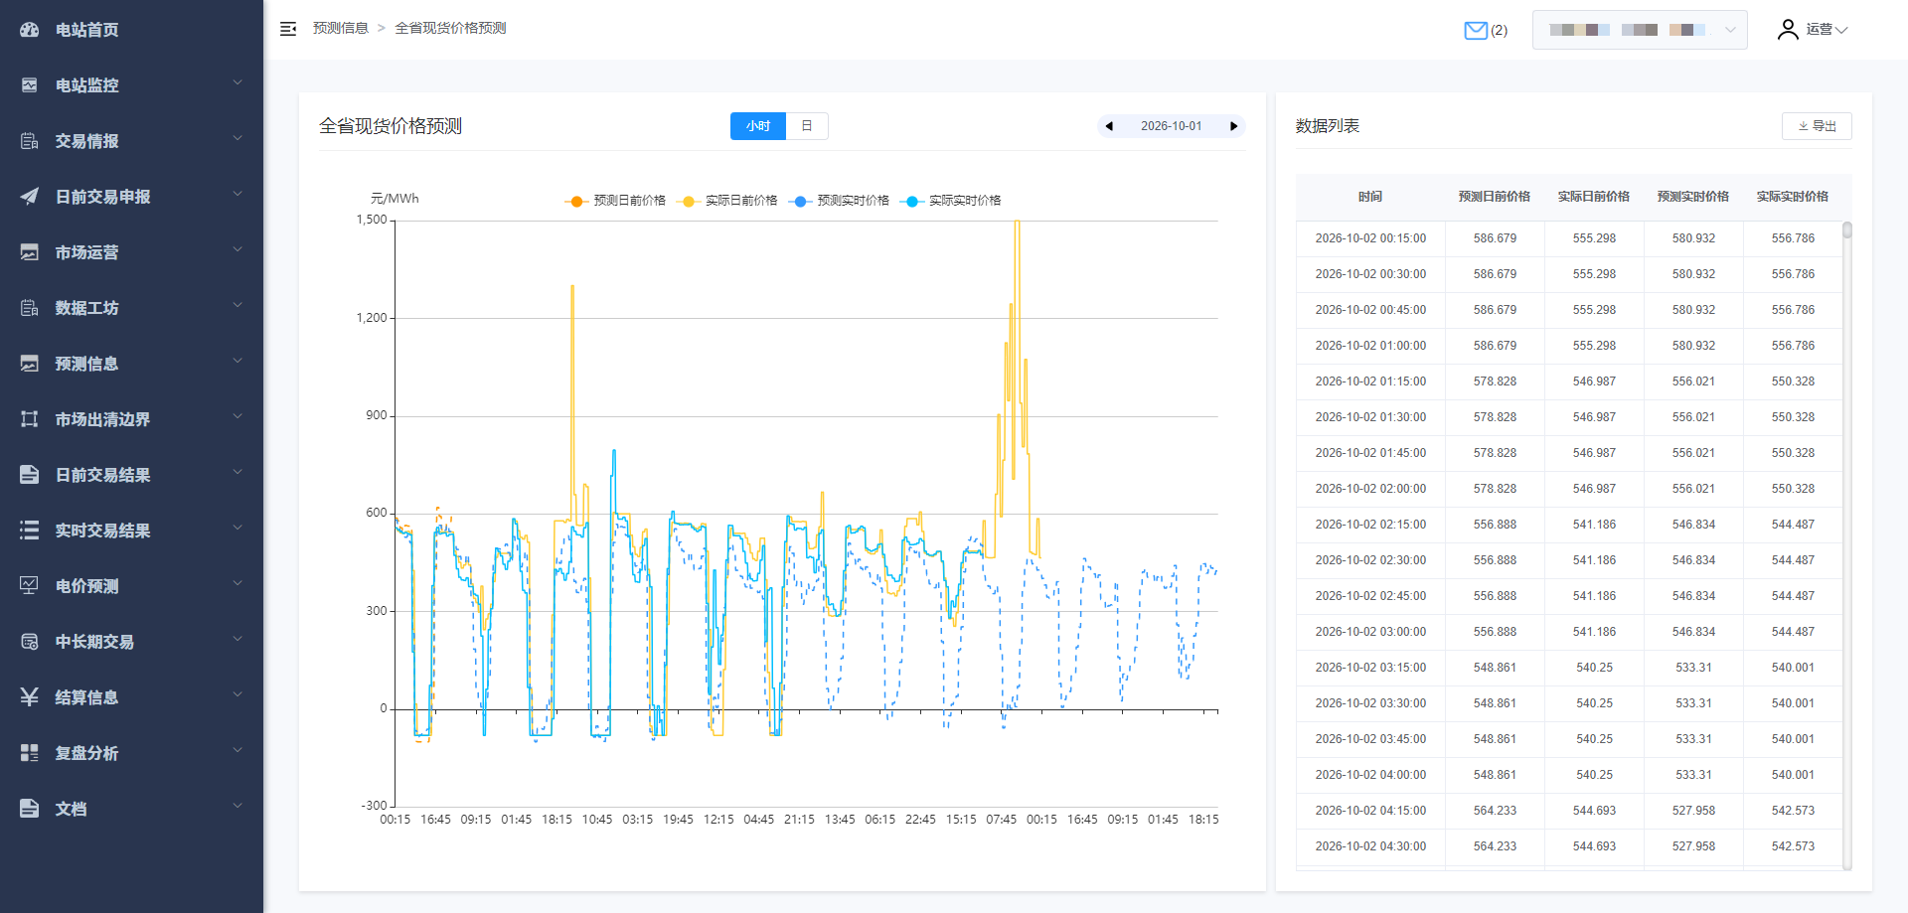Click the 电站监控 monitor icon
1908x913 pixels.
point(30,85)
